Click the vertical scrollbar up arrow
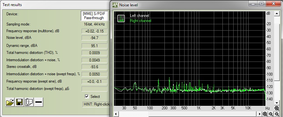The height and width of the screenshot is (117, 283). point(277,13)
